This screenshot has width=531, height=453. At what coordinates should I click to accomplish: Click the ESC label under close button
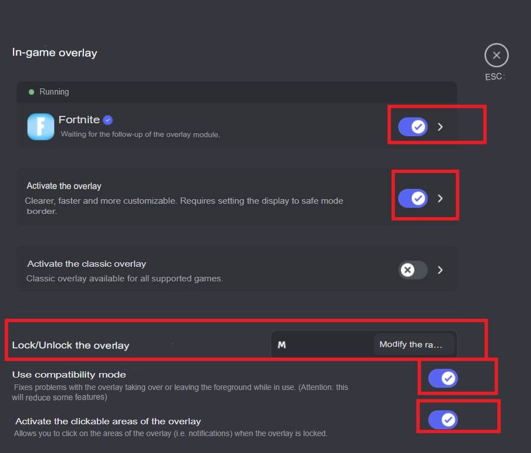pyautogui.click(x=494, y=77)
